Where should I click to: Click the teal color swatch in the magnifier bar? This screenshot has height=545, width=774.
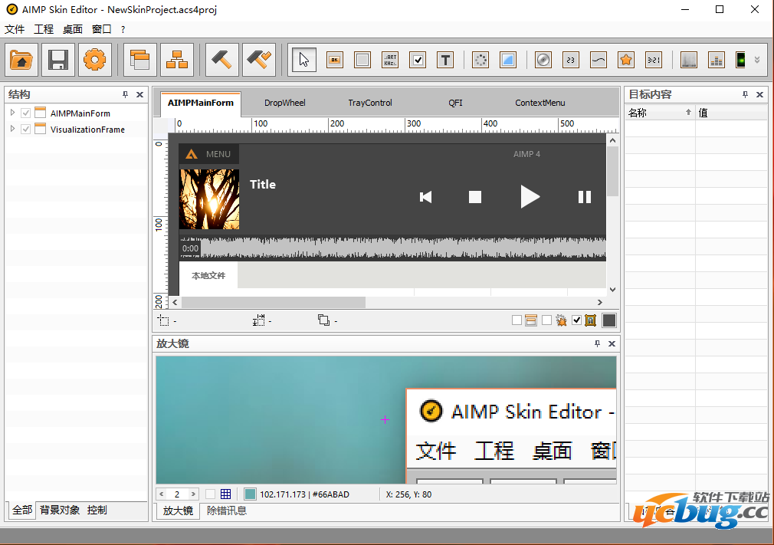pyautogui.click(x=250, y=494)
